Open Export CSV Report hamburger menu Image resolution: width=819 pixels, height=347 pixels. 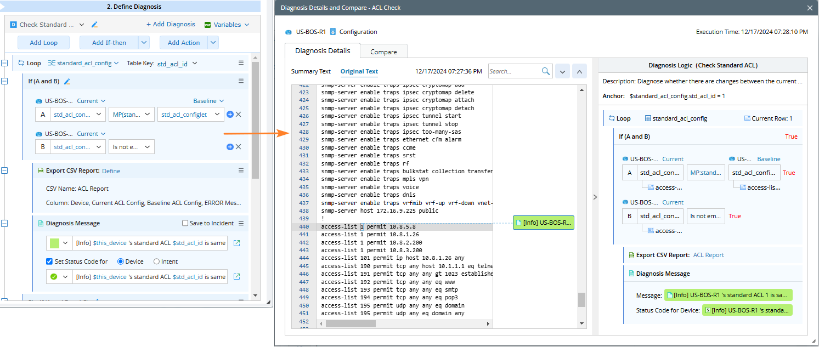[241, 170]
